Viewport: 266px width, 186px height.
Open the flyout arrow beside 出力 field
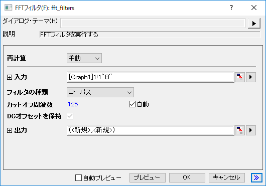251,130
